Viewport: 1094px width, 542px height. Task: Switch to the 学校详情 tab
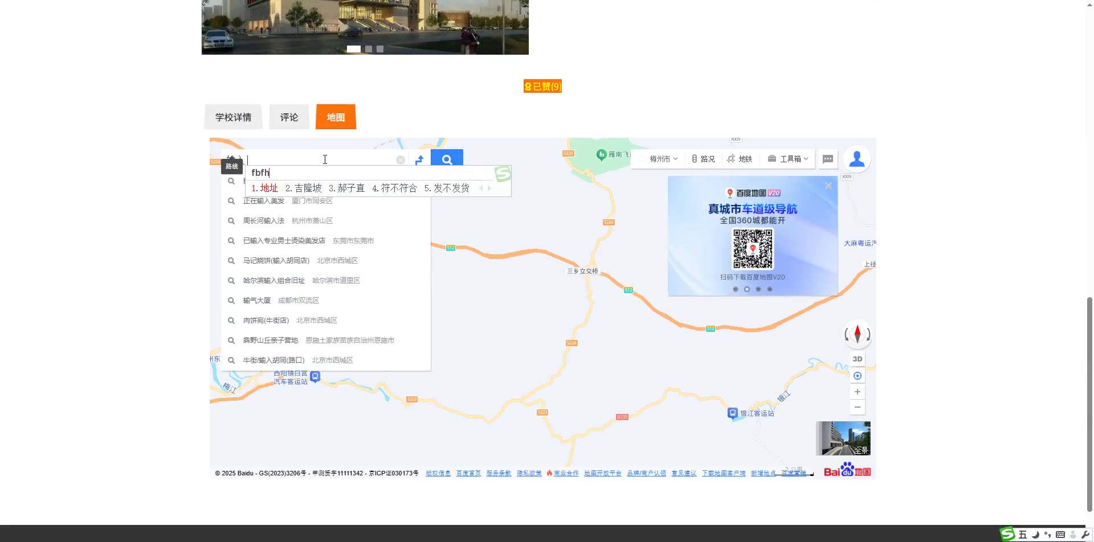[233, 117]
